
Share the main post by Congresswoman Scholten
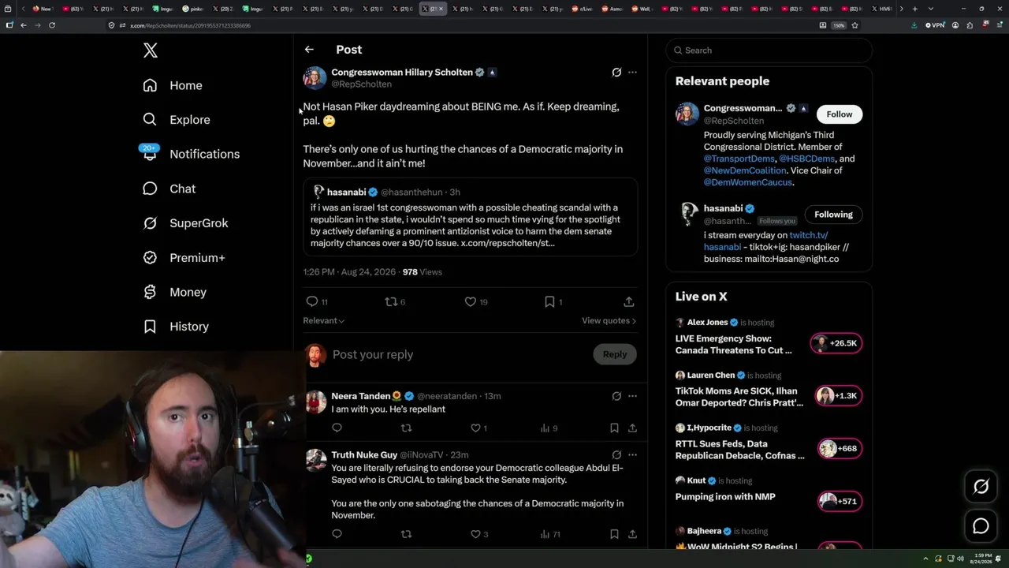point(628,301)
